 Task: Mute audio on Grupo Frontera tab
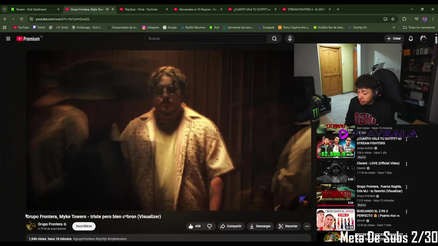[107, 9]
